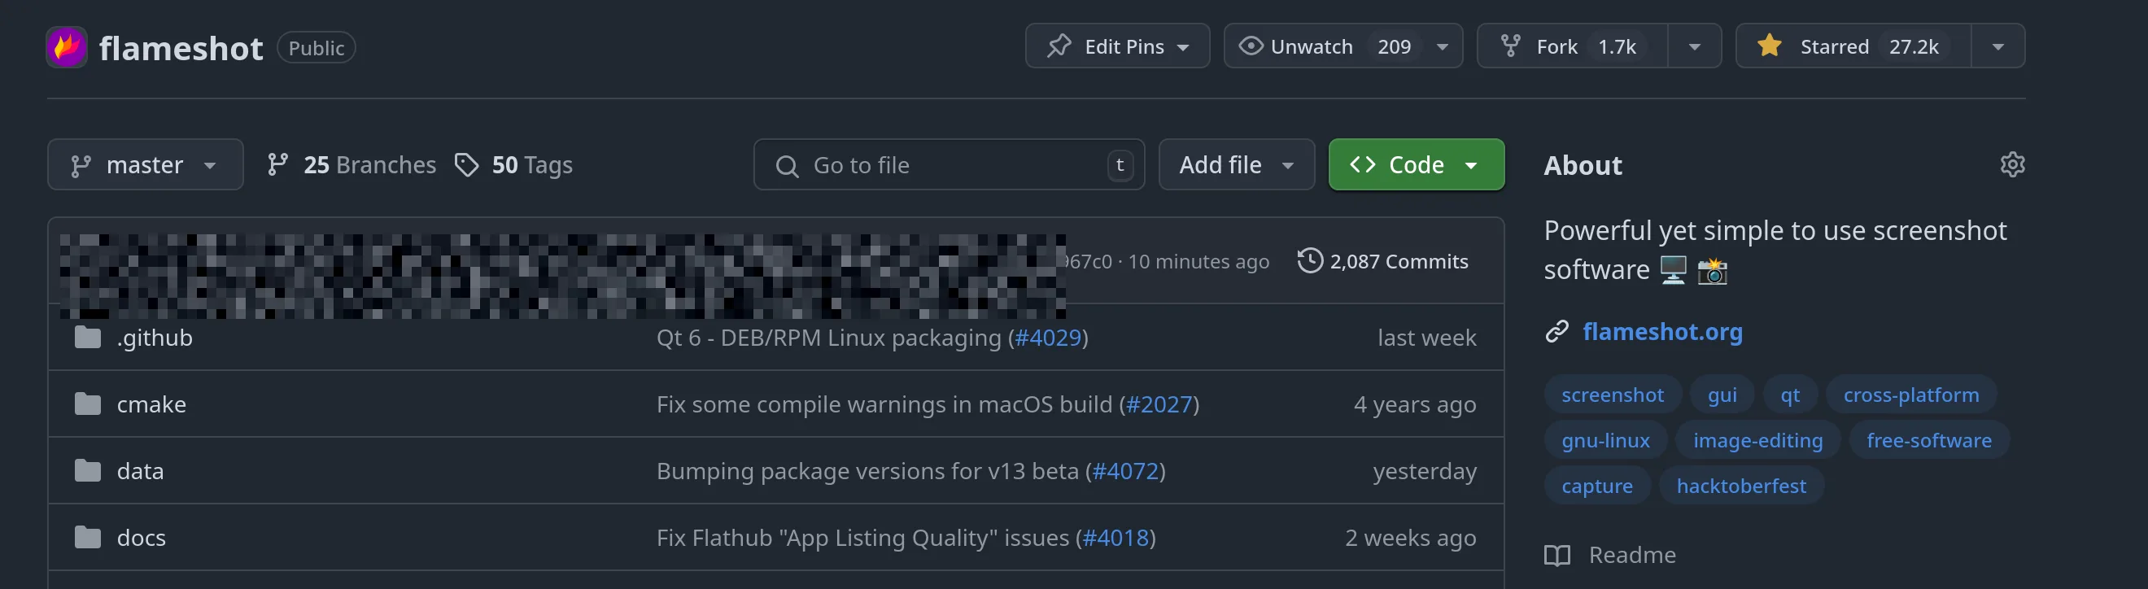
Task: Click the tag icon beside 50 Tags
Action: click(x=467, y=164)
